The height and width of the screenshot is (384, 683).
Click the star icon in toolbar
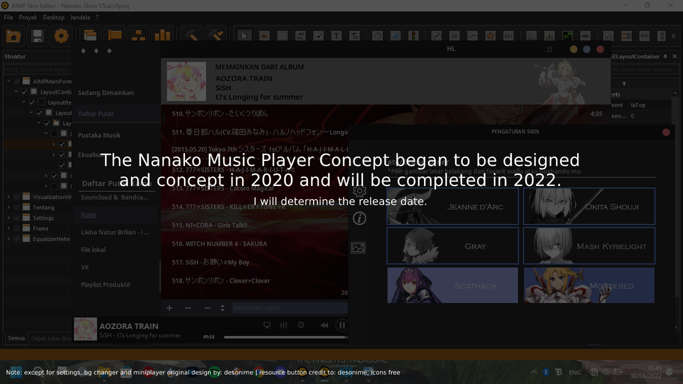(x=490, y=36)
